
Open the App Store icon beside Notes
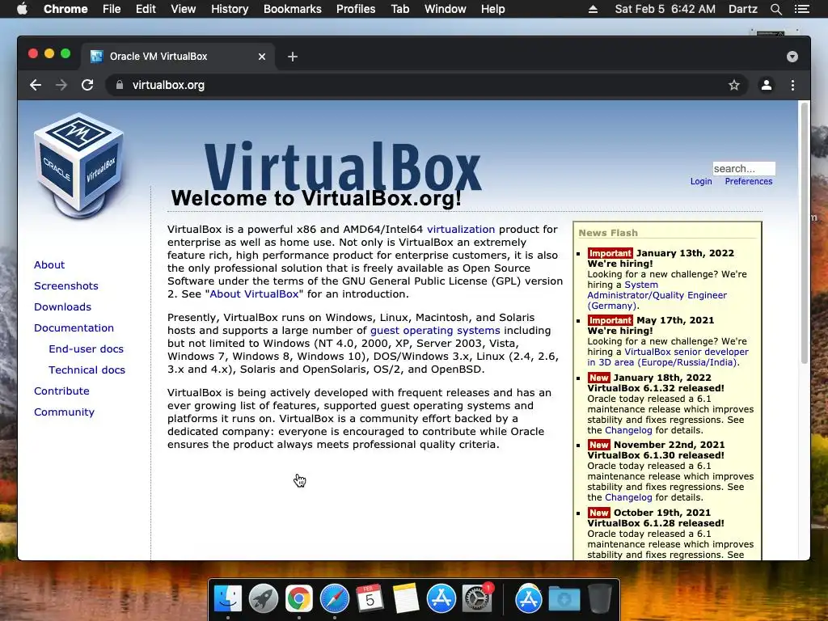click(x=441, y=599)
